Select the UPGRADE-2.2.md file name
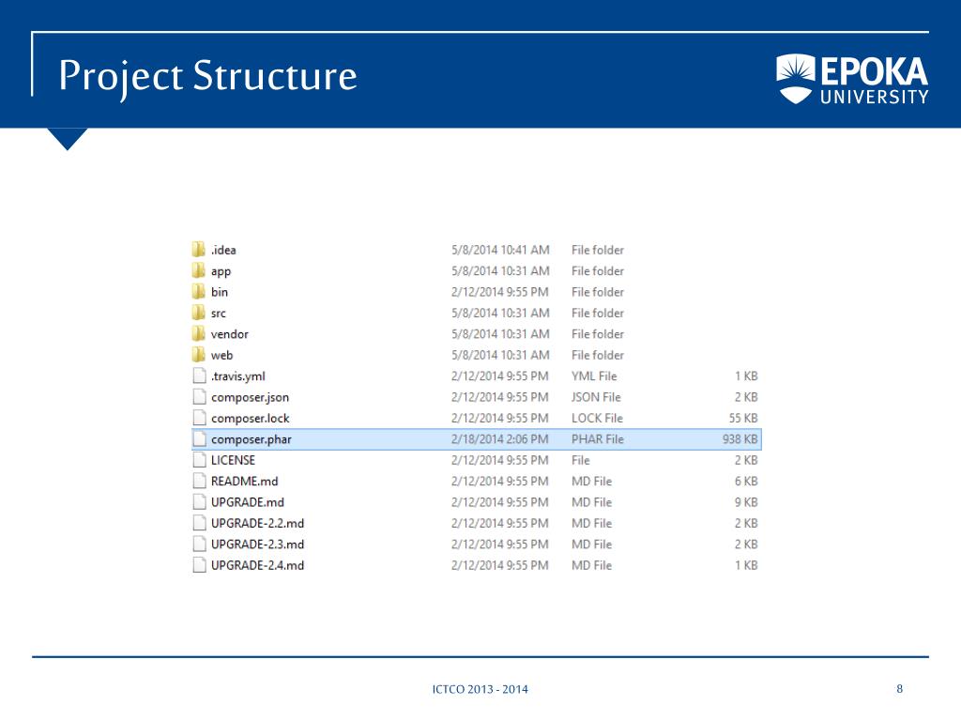 tap(257, 523)
